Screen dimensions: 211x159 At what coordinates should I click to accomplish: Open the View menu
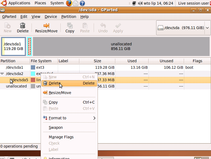click(36, 17)
